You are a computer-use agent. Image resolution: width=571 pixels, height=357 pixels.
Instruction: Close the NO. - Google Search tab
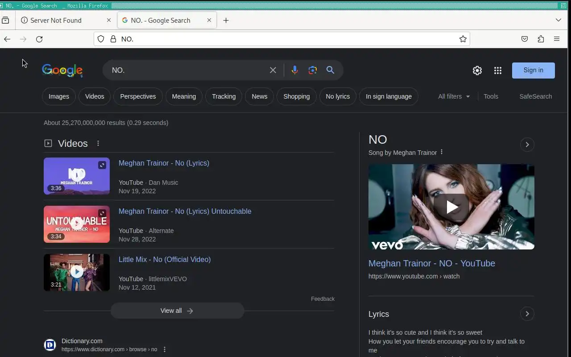(x=209, y=21)
